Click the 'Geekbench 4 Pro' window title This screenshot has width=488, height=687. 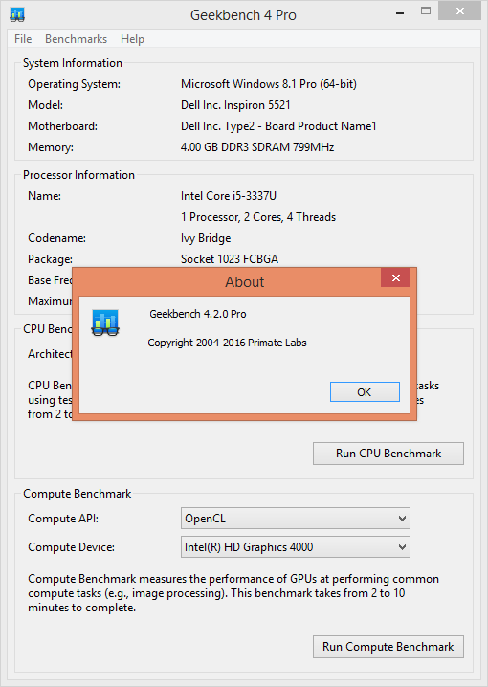pos(243,15)
